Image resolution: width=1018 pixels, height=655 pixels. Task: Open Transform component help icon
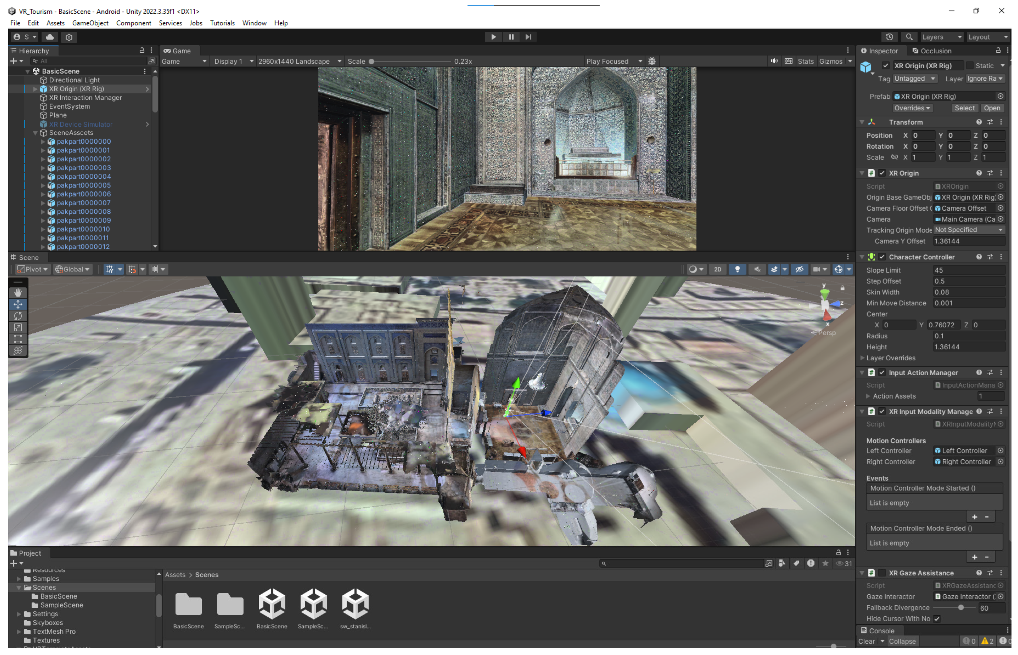pyautogui.click(x=979, y=122)
